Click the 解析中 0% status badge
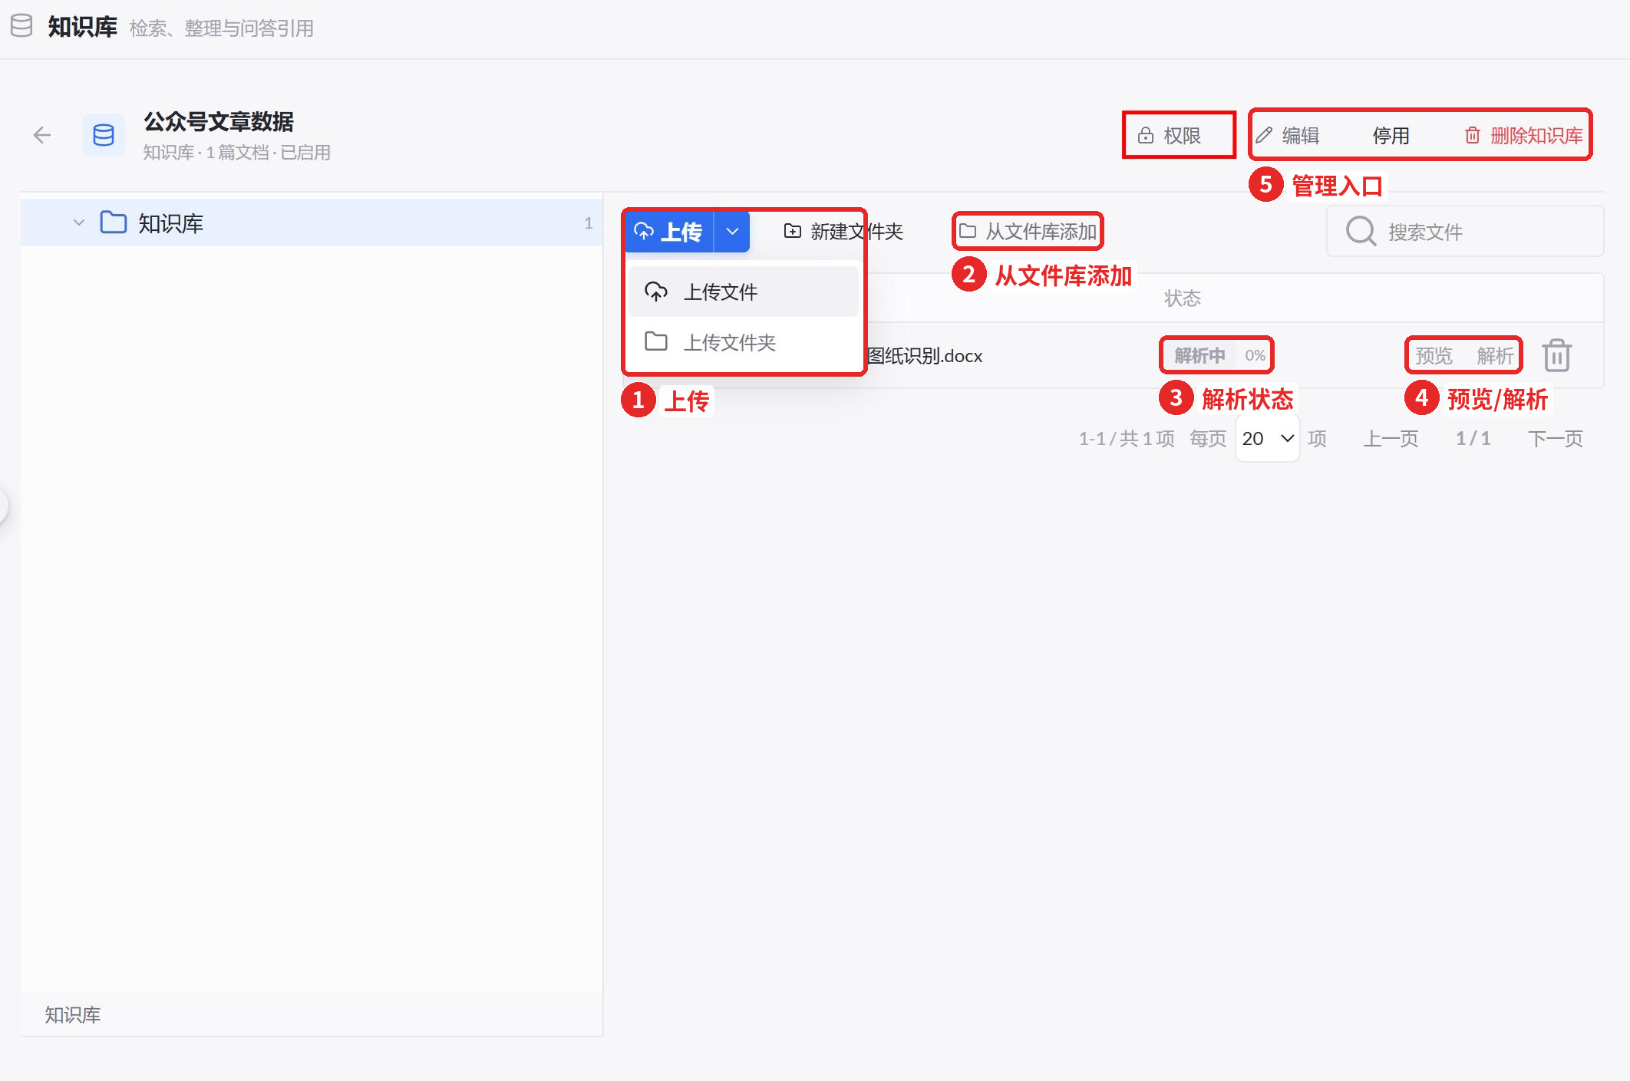This screenshot has width=1630, height=1081. pyautogui.click(x=1217, y=355)
